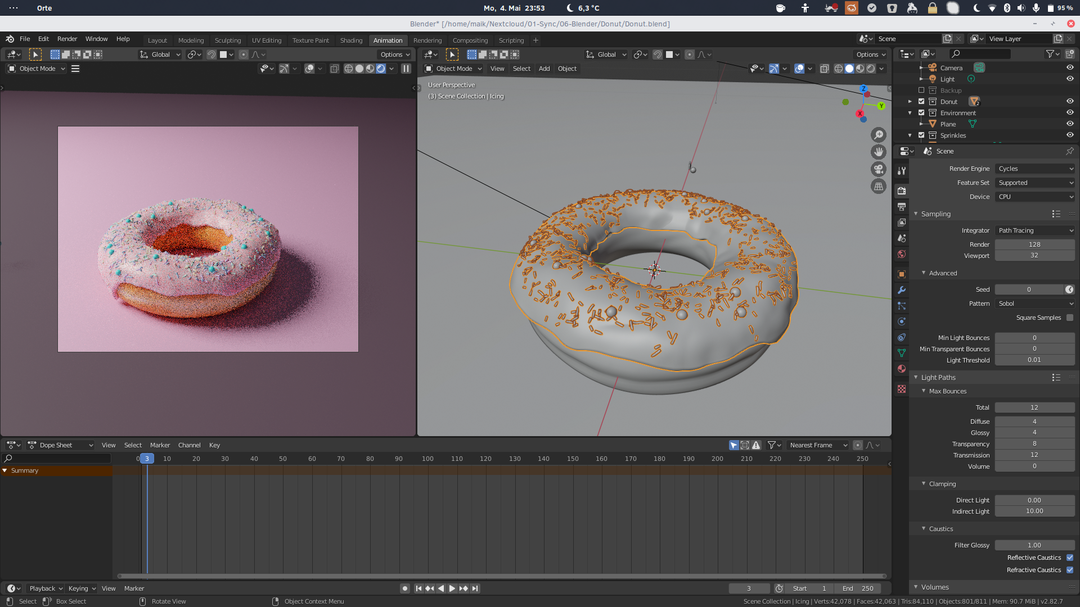Open the Render Engine dropdown

pos(1035,169)
